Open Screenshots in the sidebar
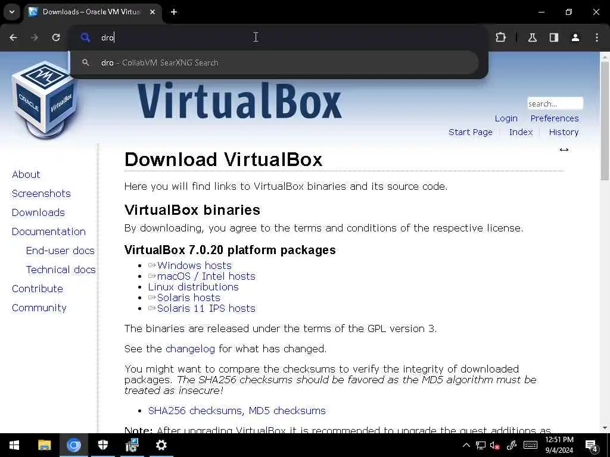 coord(41,193)
